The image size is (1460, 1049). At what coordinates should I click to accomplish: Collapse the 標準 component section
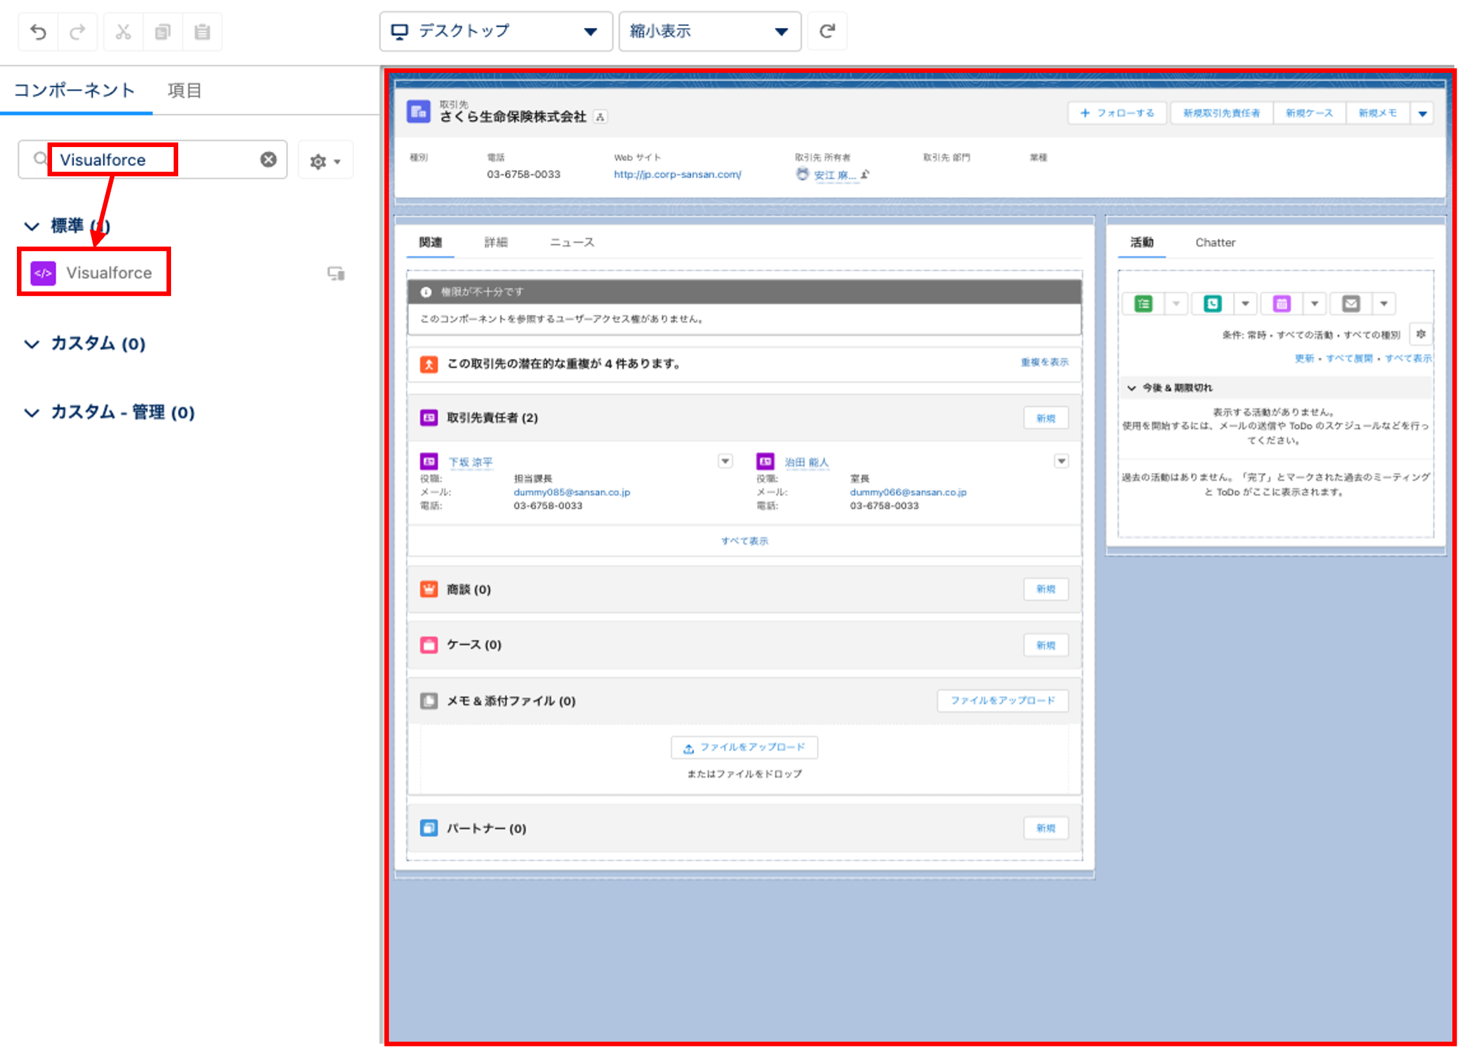tap(32, 226)
